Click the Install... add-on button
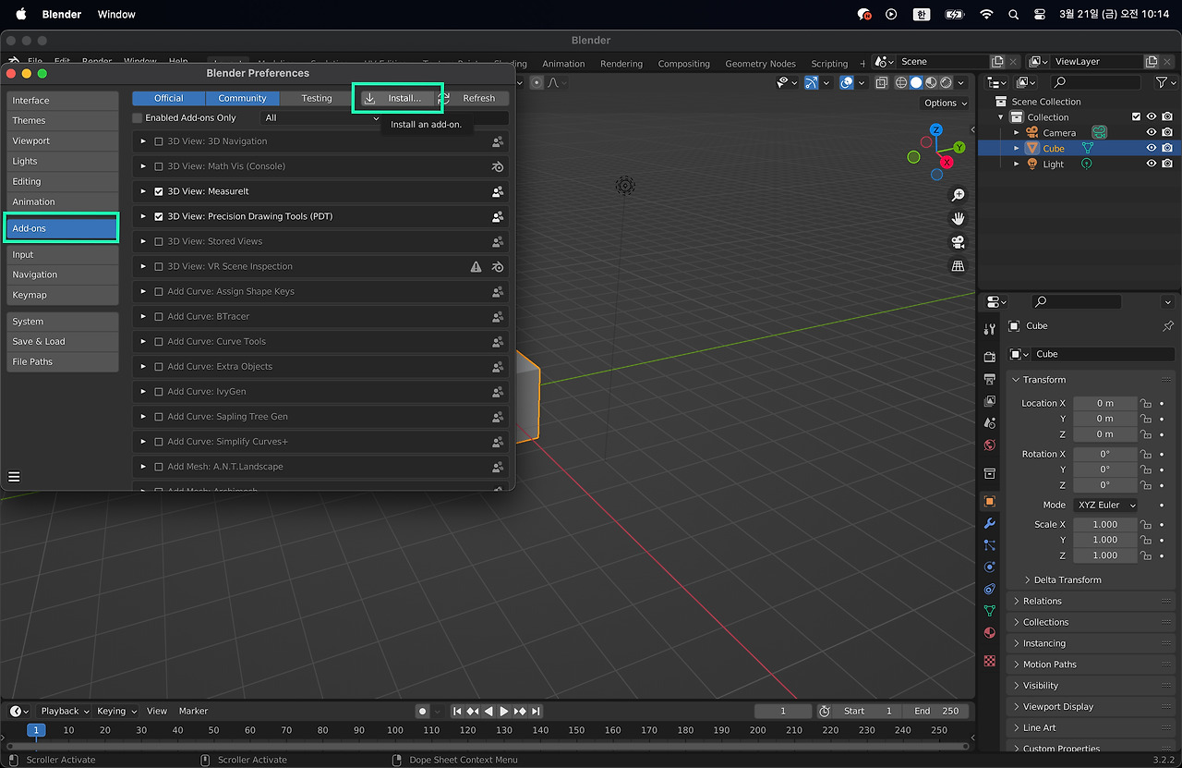This screenshot has height=768, width=1182. (398, 98)
